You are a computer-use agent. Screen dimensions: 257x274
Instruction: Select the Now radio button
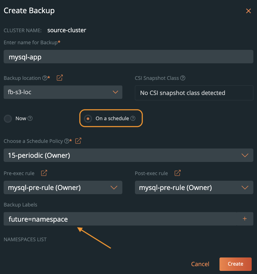[8, 119]
